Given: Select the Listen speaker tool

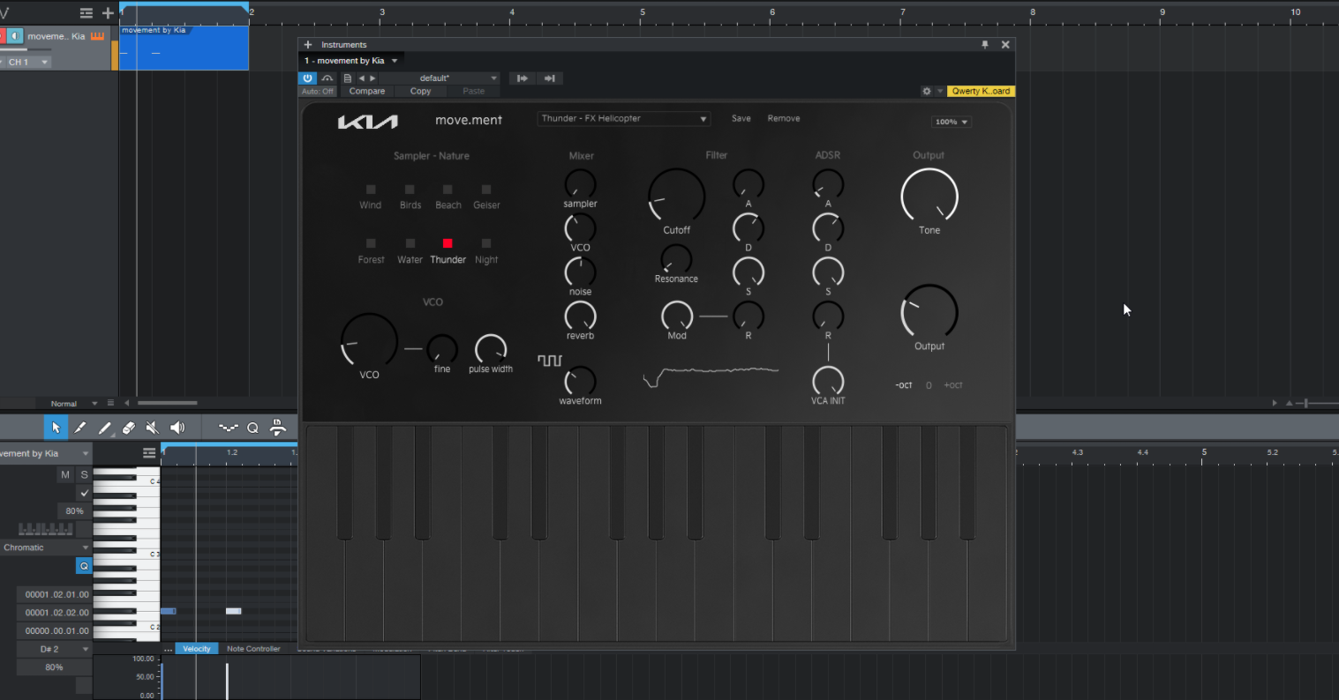Looking at the screenshot, I should tap(177, 428).
